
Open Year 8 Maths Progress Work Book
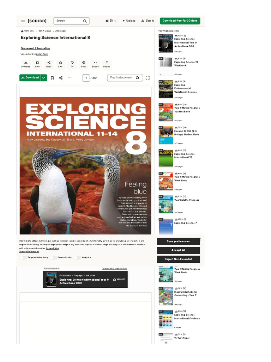tap(187, 179)
